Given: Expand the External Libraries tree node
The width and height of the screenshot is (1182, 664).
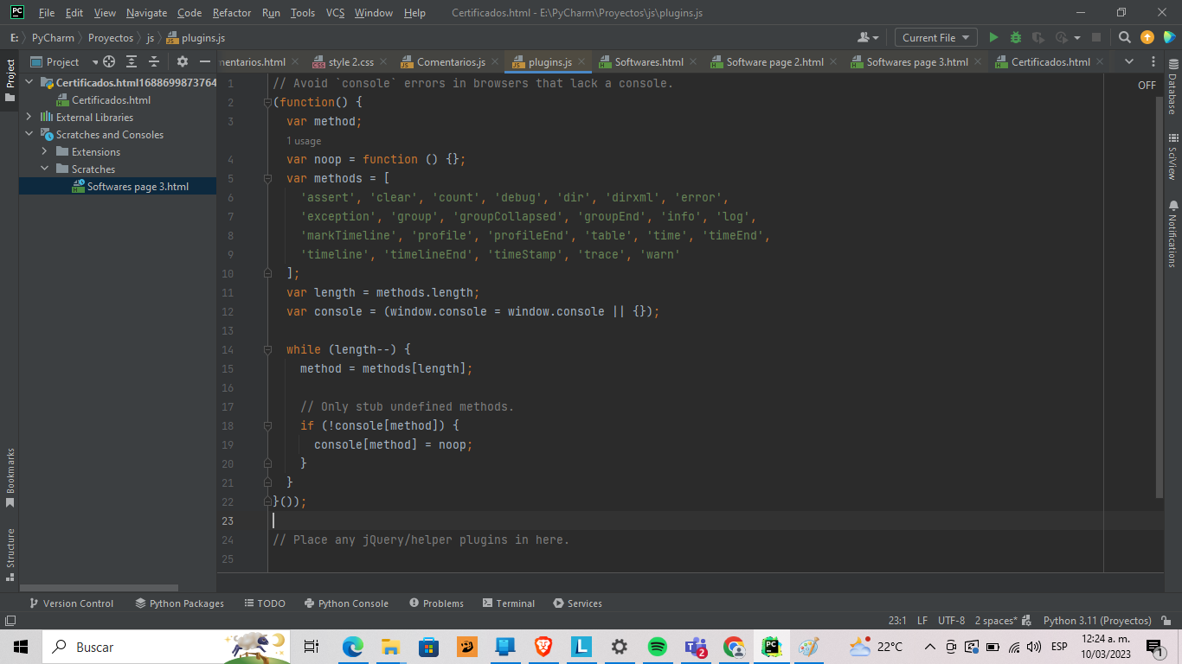Looking at the screenshot, I should pyautogui.click(x=29, y=117).
